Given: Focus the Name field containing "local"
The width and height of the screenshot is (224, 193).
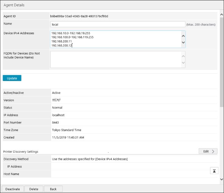Looking at the screenshot, I should coord(118,24).
